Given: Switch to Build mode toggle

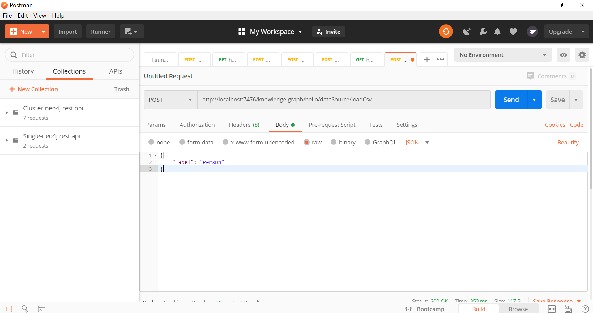Looking at the screenshot, I should (x=479, y=309).
